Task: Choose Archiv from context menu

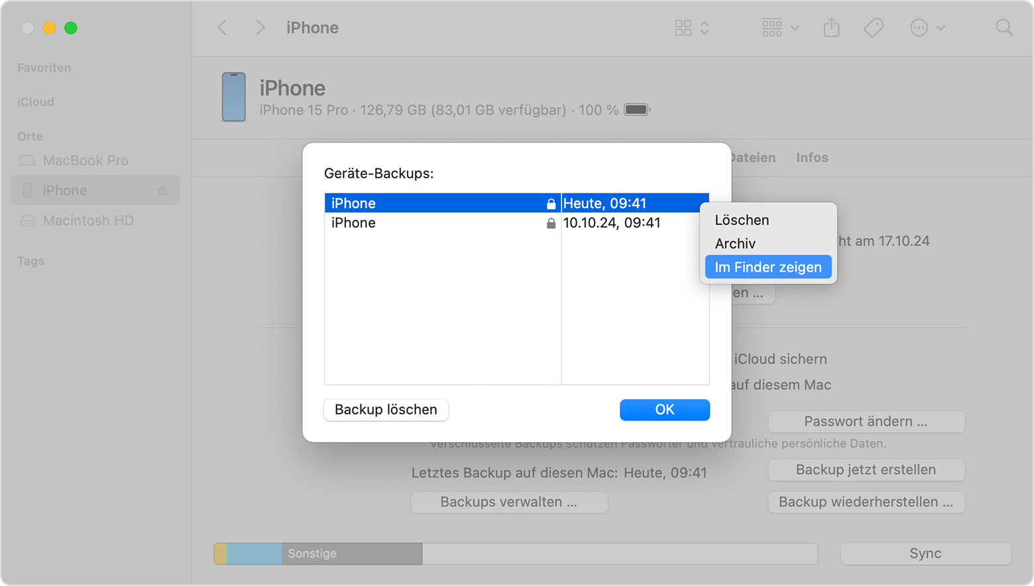Action: pyautogui.click(x=768, y=244)
